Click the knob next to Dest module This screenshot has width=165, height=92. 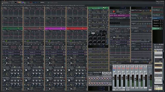pyautogui.click(x=114, y=38)
